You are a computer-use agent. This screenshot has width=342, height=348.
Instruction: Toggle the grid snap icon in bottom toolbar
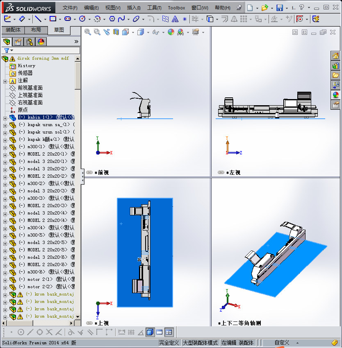(131, 332)
